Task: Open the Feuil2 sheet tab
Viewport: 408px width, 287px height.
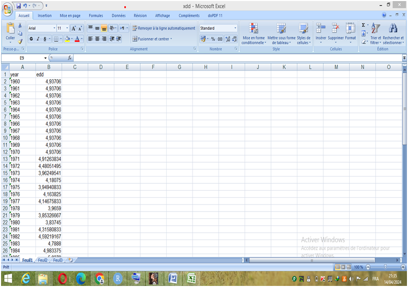Action: click(42, 260)
